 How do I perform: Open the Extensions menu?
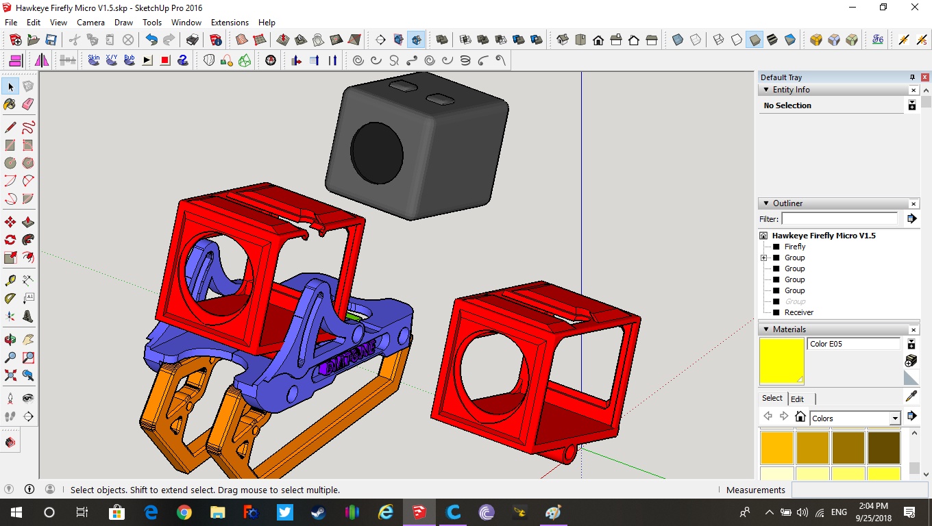(230, 23)
